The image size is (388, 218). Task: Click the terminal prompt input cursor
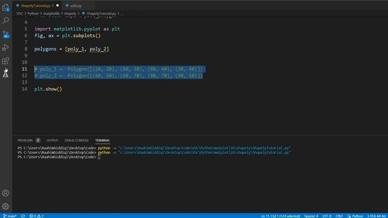tap(99, 157)
